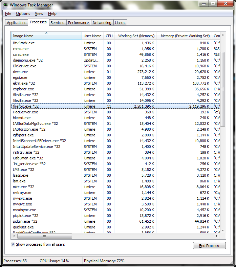Untick Show processes from all users checkbox

point(13,244)
